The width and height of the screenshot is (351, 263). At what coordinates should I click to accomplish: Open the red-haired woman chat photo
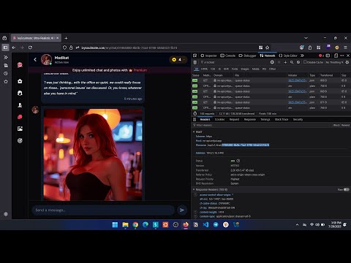(x=93, y=154)
